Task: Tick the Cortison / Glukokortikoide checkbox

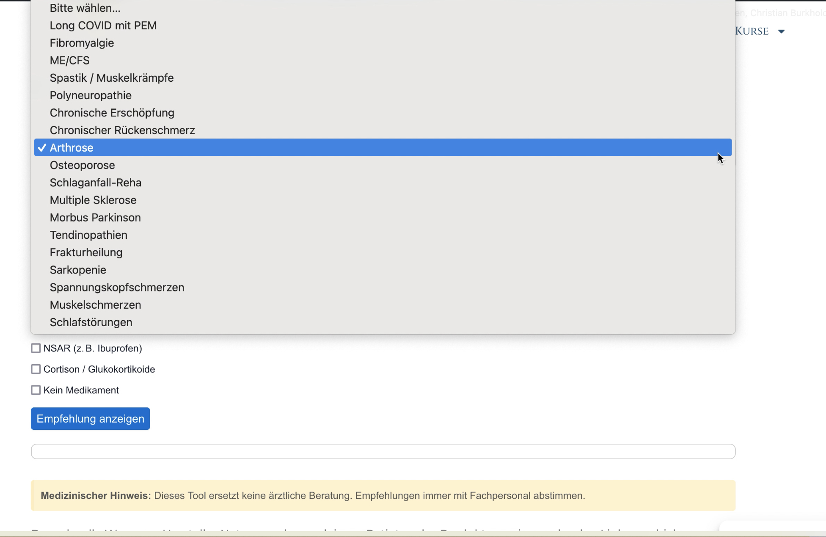Action: point(36,369)
